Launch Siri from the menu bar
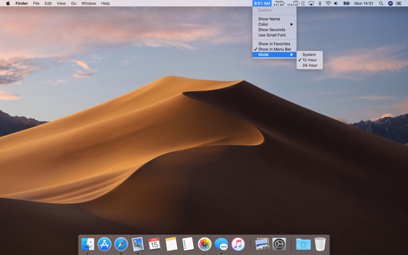Viewport: 408px width, 255px height. 390,3
